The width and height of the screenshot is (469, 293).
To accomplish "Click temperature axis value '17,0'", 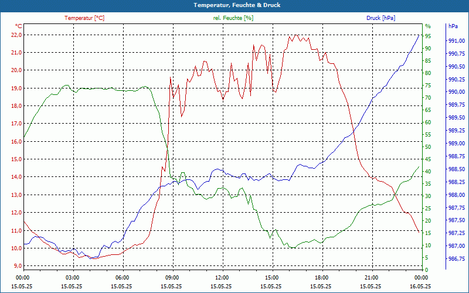I will coord(16,124).
